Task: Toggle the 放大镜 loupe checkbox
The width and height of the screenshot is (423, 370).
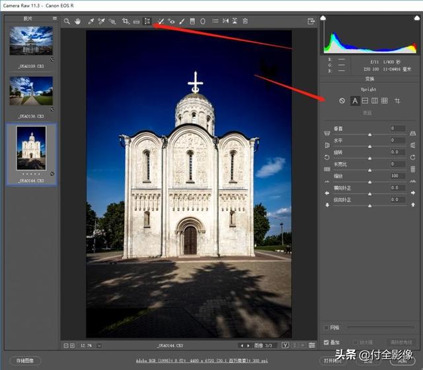Action: click(356, 342)
